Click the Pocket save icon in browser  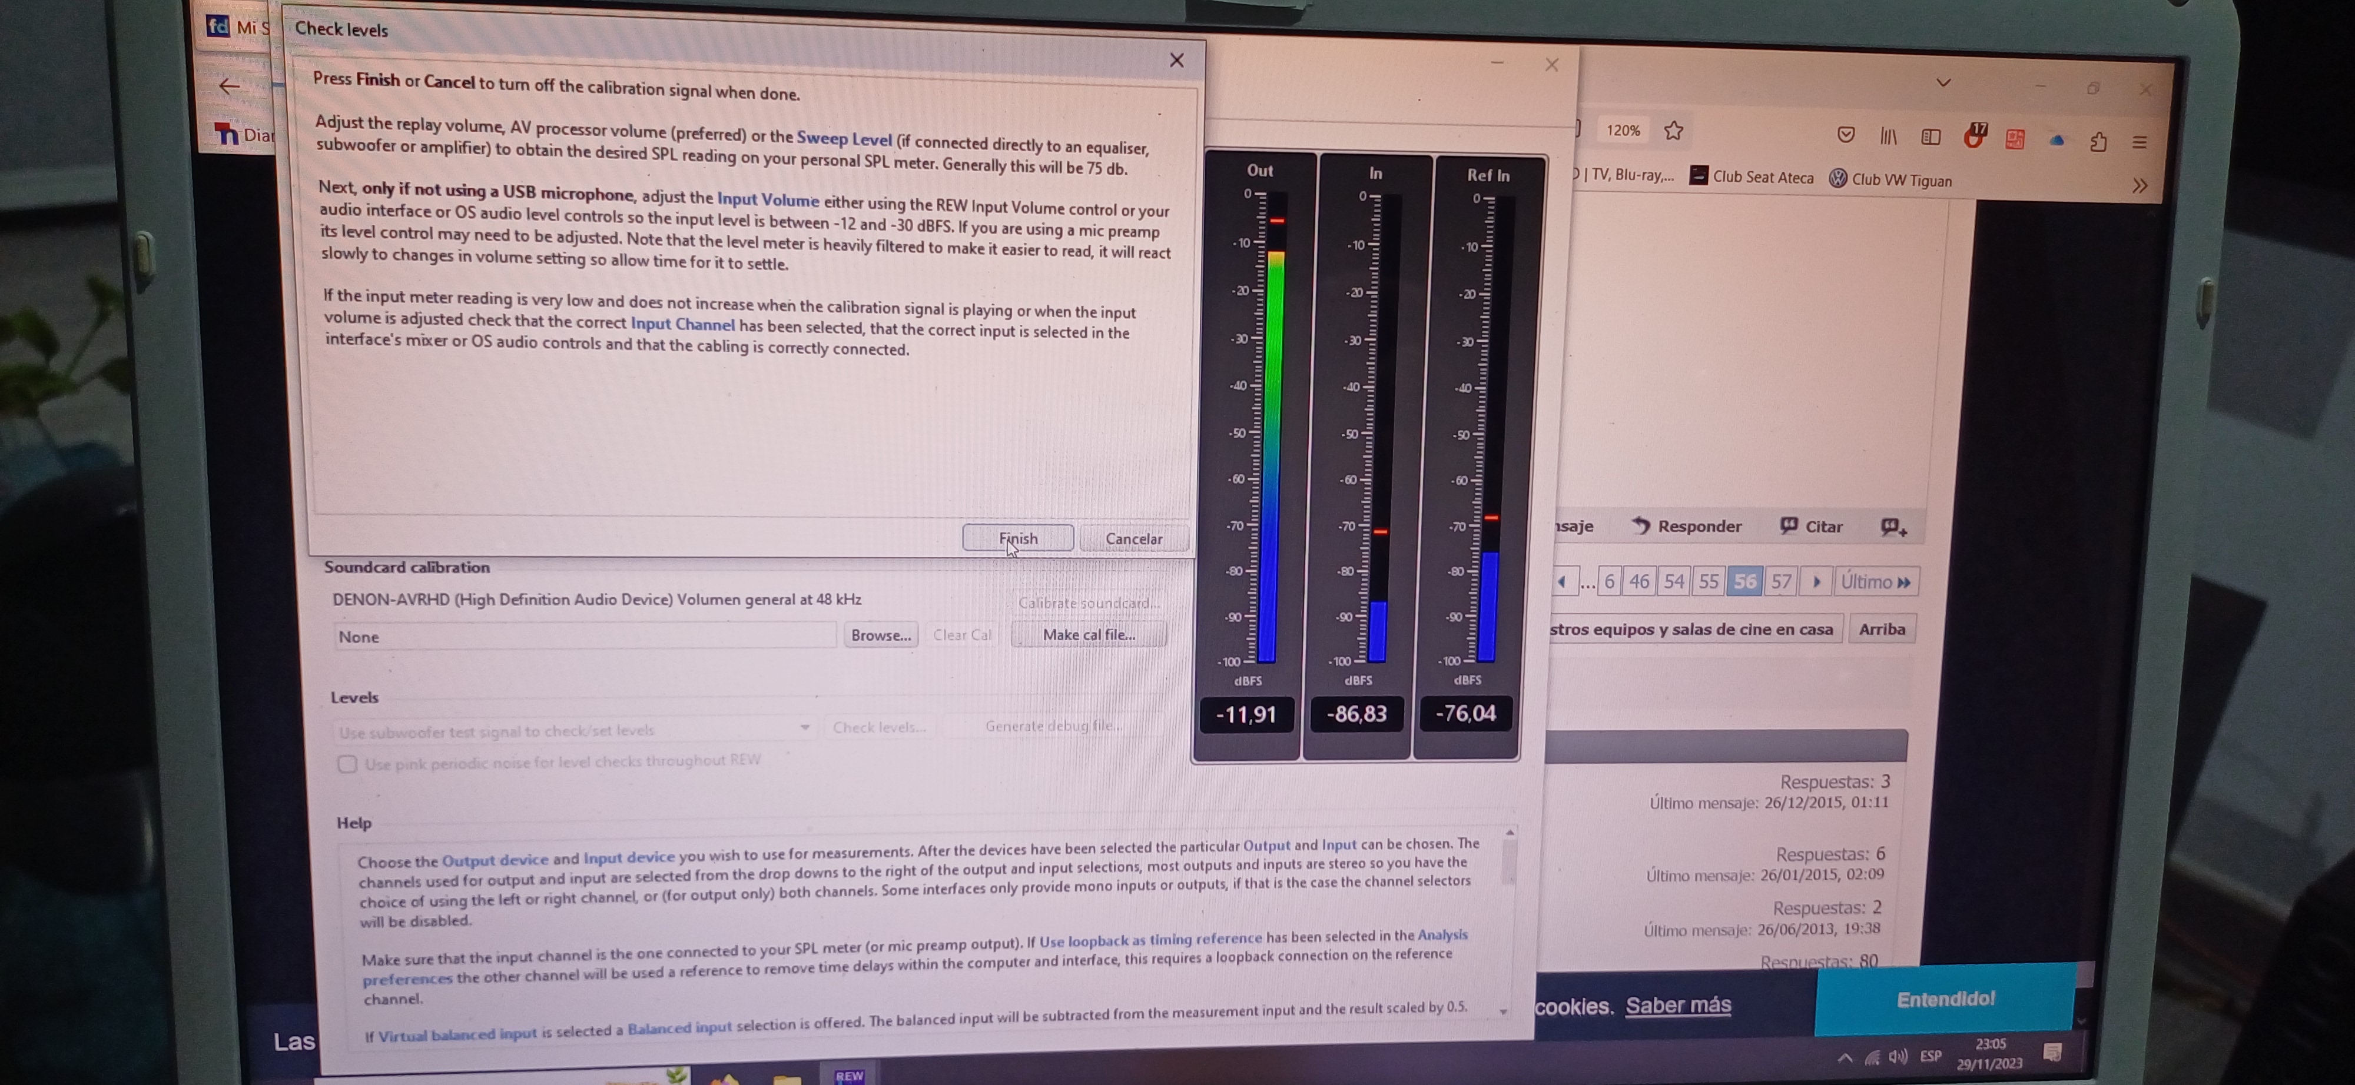pos(1846,135)
